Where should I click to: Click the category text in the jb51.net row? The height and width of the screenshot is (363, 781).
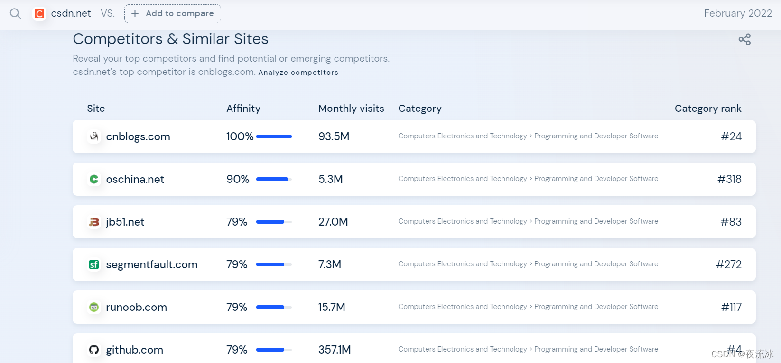point(528,221)
